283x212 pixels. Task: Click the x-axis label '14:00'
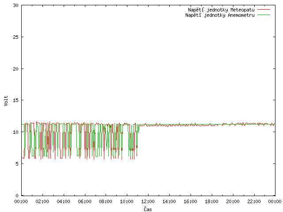click(169, 201)
